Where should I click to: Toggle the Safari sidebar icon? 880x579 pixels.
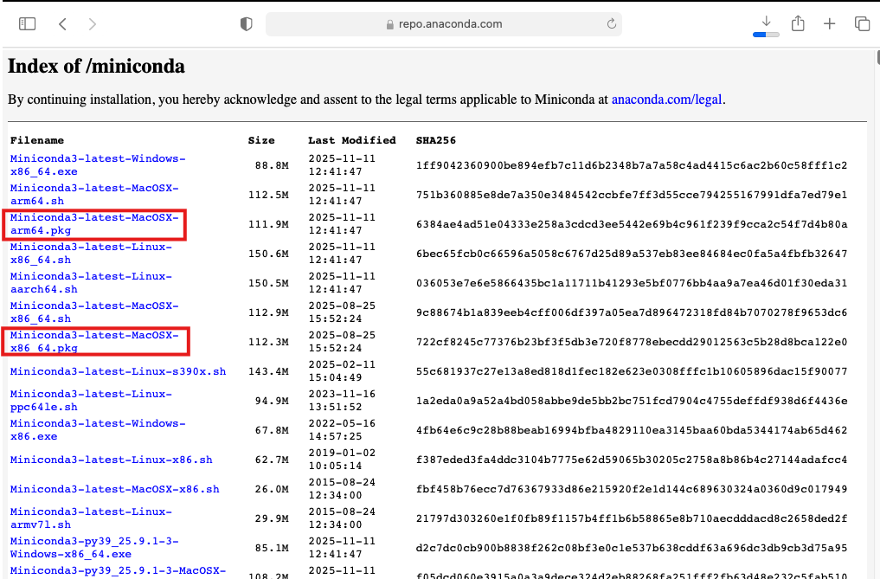(x=28, y=24)
